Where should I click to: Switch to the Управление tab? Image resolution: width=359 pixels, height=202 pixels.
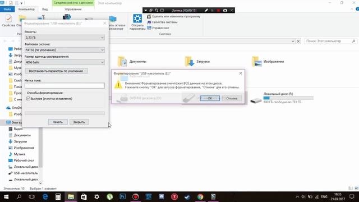(x=73, y=9)
